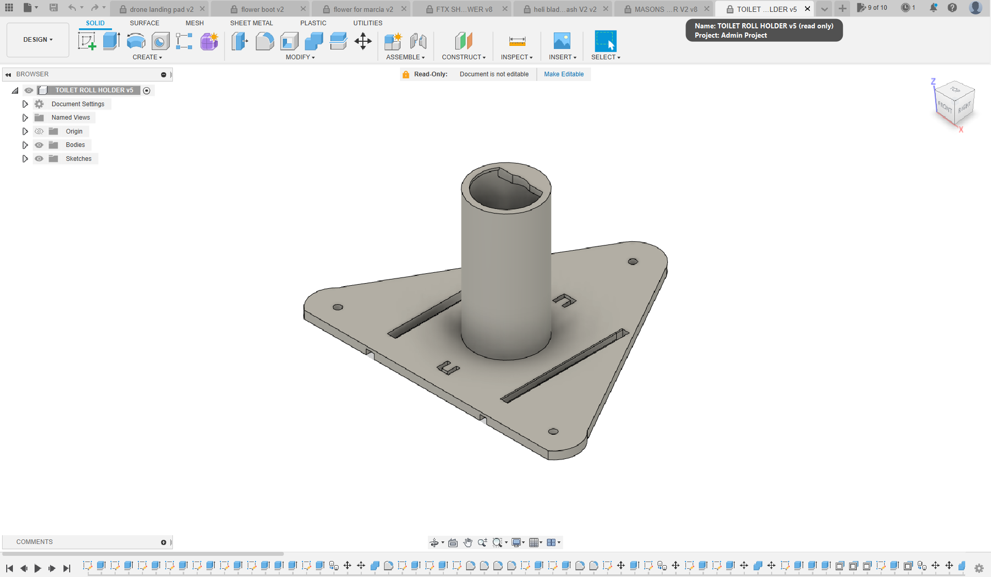Image resolution: width=991 pixels, height=577 pixels.
Task: Expand the Named Views node
Action: coord(25,118)
